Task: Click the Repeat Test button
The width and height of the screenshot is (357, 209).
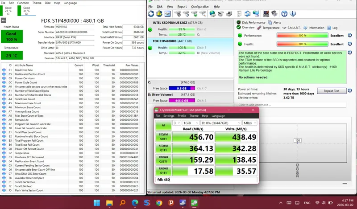Action: 332,91
